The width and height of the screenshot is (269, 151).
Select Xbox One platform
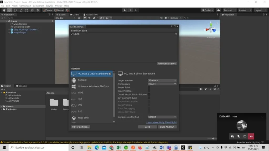92,118
